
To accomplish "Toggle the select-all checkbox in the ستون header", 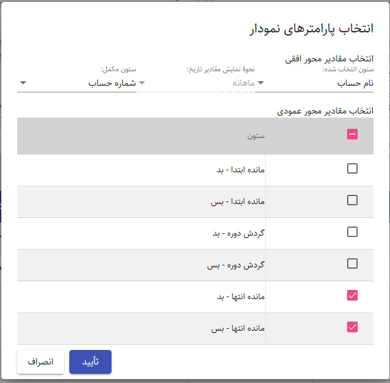I will tap(352, 134).
